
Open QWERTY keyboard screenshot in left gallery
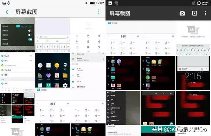pyautogui.click(x=53, y=35)
